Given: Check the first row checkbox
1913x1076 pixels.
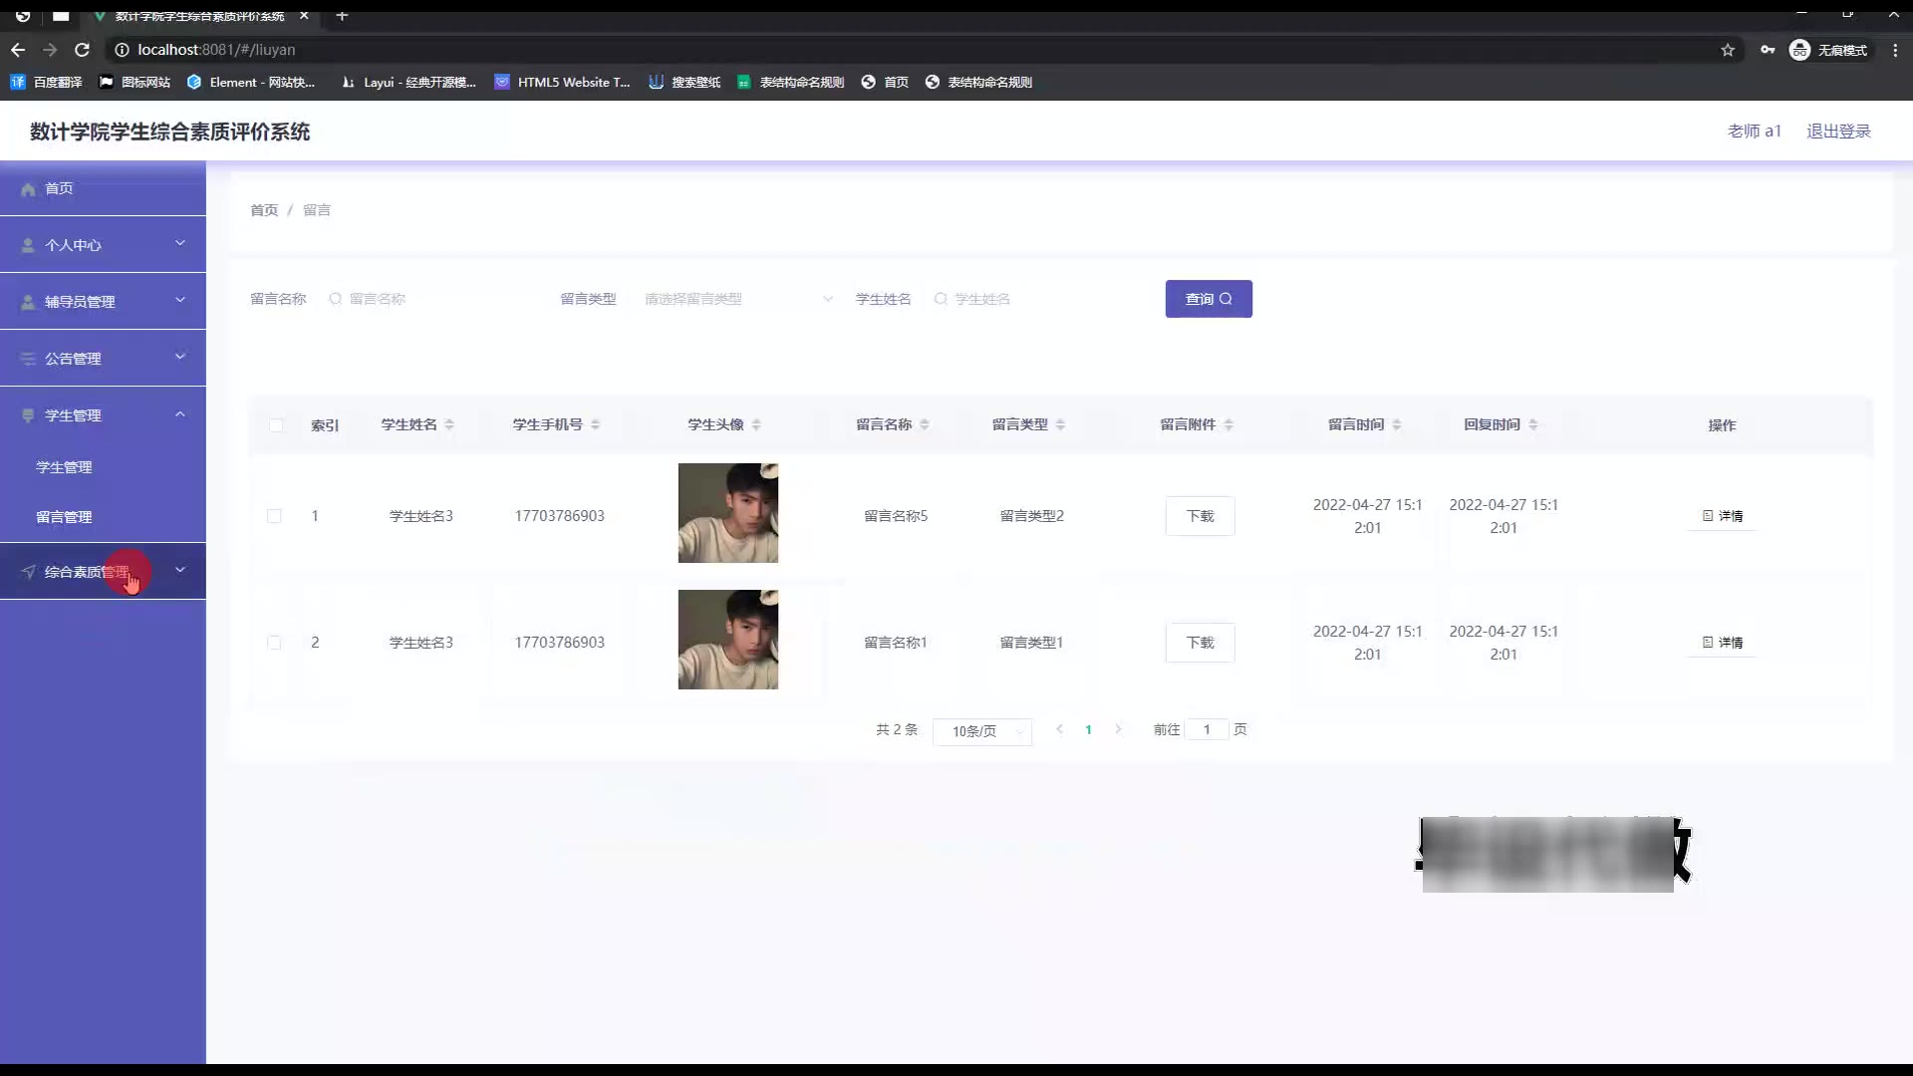Looking at the screenshot, I should click(x=274, y=516).
